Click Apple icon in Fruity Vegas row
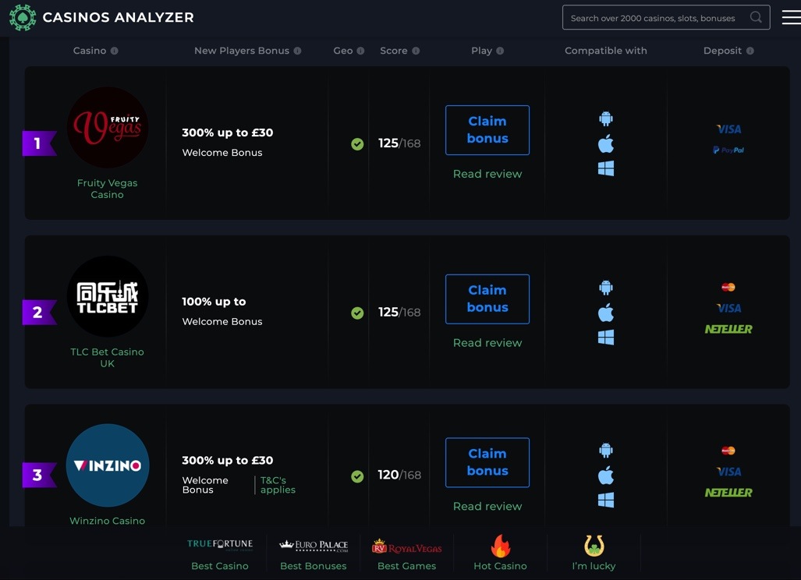This screenshot has height=580, width=801. [x=606, y=144]
